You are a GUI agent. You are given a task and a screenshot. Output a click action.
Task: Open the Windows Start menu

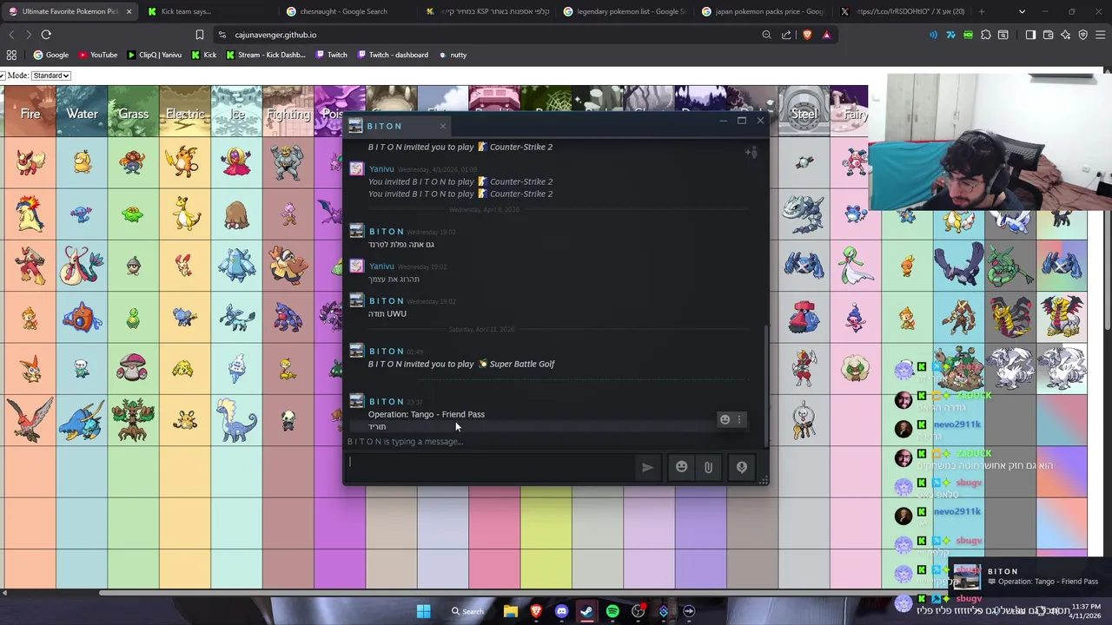423,611
